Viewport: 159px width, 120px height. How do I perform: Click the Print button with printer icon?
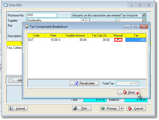click(81, 108)
